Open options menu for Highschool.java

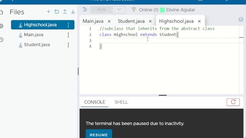tap(68, 25)
